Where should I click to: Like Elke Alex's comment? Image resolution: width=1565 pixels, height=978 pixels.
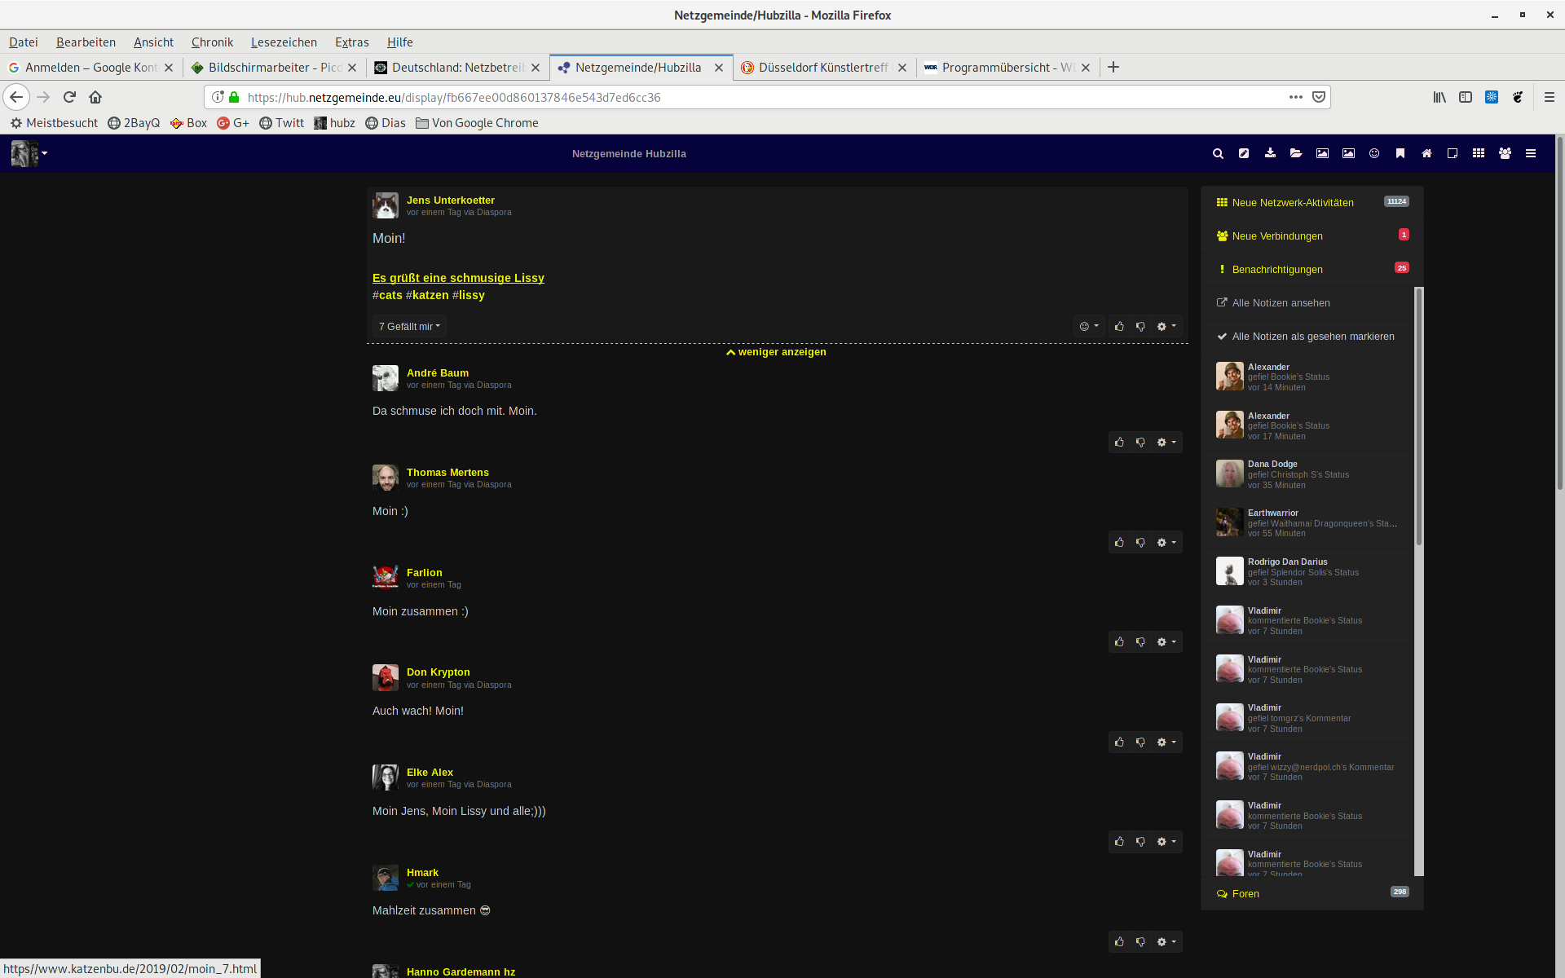tap(1119, 842)
